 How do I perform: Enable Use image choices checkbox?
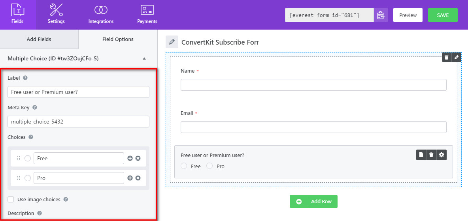click(11, 199)
